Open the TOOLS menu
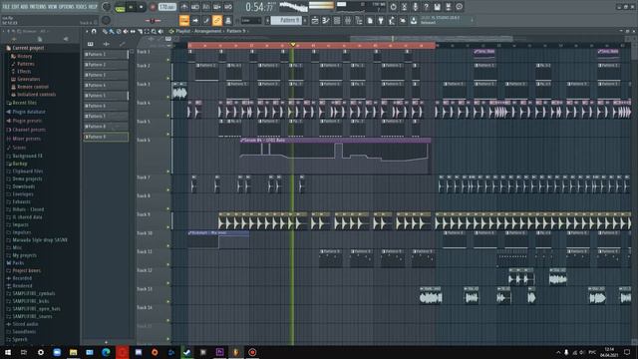 [x=81, y=7]
